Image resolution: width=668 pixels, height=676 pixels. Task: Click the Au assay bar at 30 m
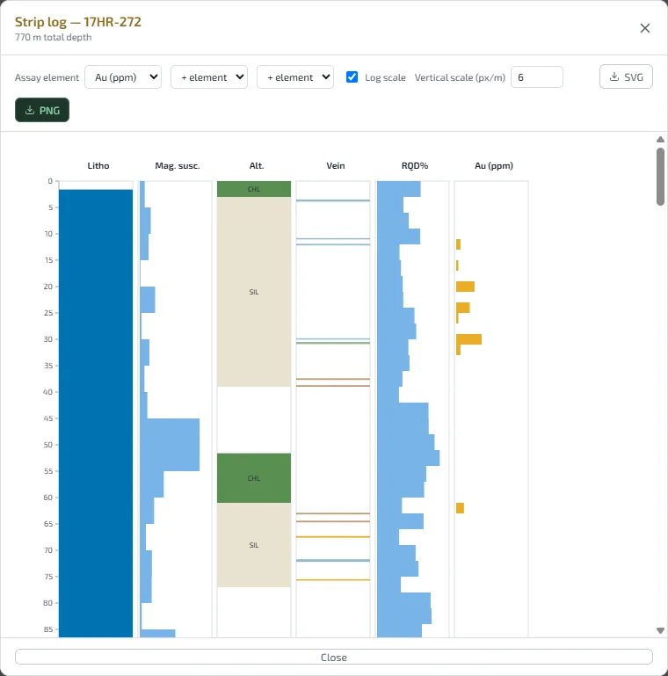tap(468, 339)
